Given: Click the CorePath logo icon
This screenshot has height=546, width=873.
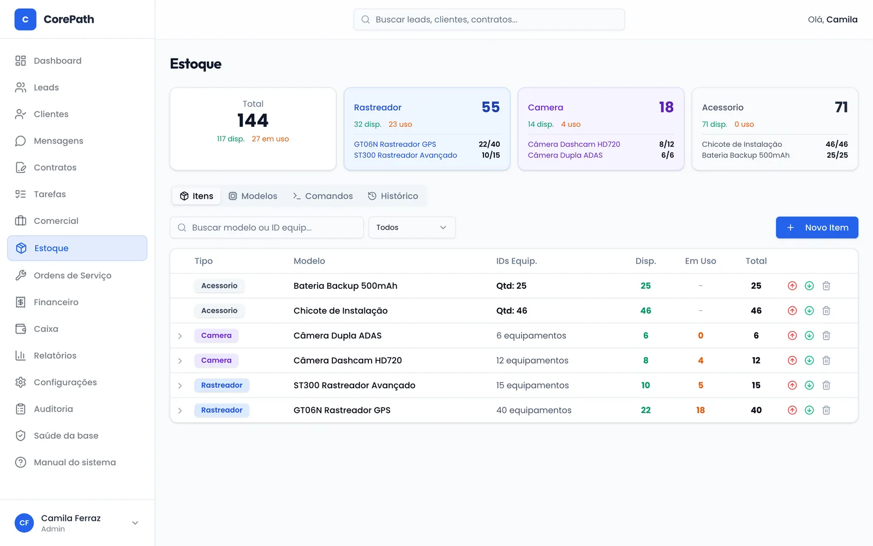Looking at the screenshot, I should coord(25,19).
